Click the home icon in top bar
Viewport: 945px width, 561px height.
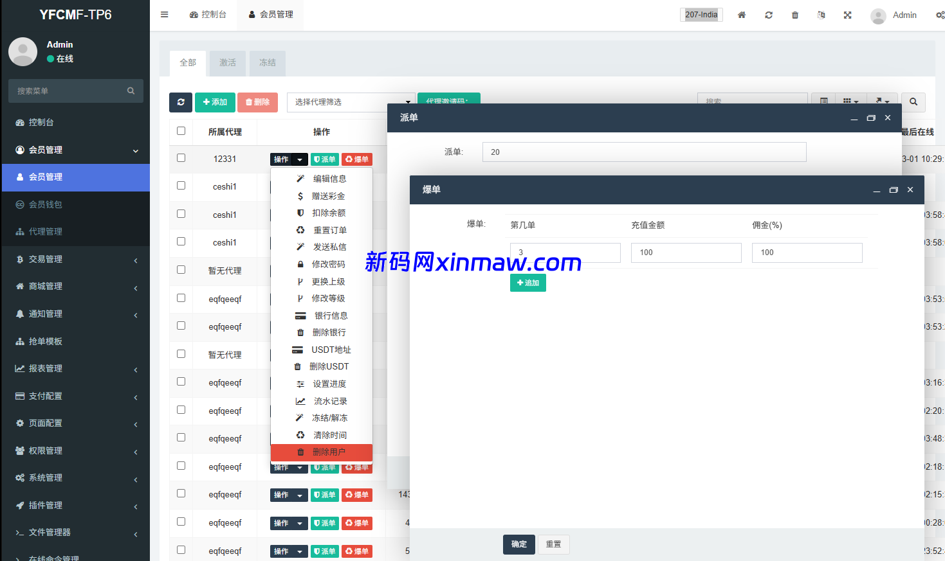coord(742,15)
